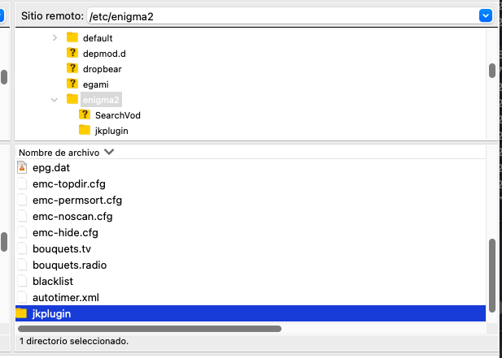Image resolution: width=502 pixels, height=358 pixels.
Task: Click the jkplugin folder icon in tree
Action: click(x=85, y=131)
